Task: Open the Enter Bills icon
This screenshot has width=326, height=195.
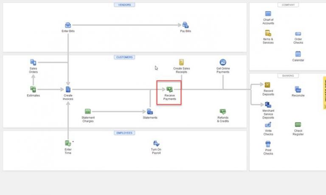Action: tap(68, 25)
